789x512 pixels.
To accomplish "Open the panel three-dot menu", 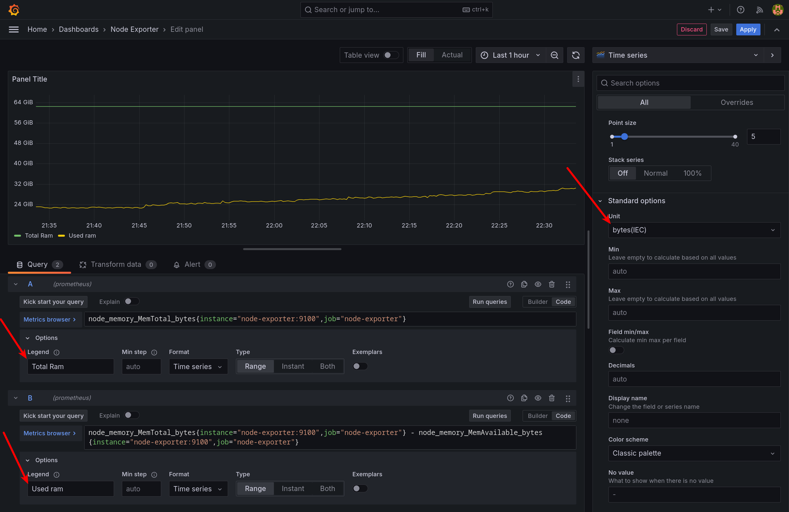I will tap(578, 79).
